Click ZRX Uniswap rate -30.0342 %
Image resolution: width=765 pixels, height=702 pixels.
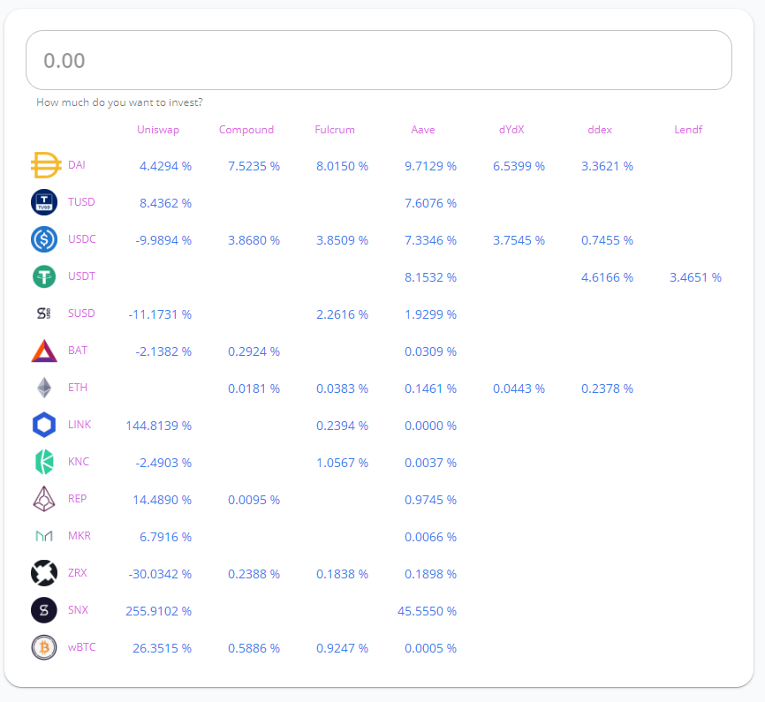tap(160, 574)
